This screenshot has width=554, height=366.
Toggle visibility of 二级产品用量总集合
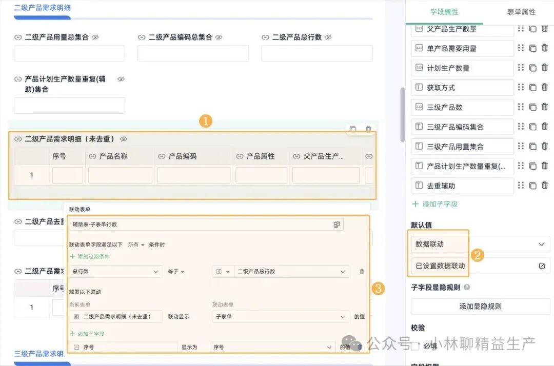coord(95,37)
